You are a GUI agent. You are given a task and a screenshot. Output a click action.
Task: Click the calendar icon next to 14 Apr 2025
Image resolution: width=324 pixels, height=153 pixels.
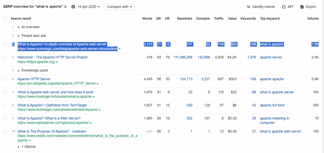pyautogui.click(x=73, y=7)
